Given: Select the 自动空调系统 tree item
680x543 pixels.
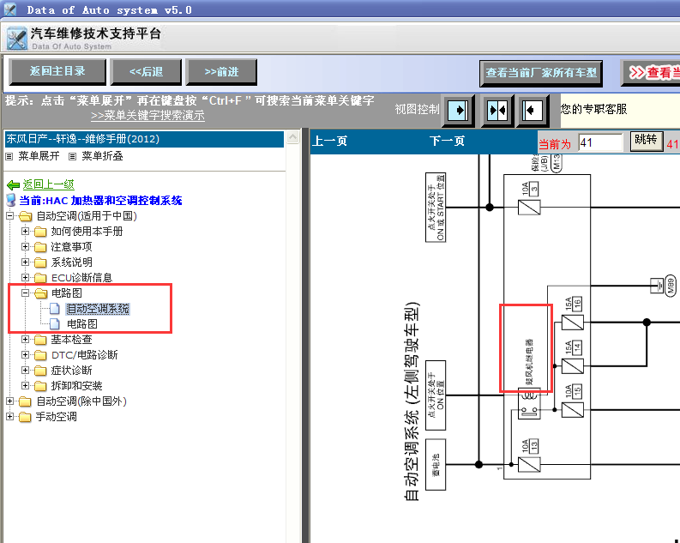Looking at the screenshot, I should [98, 308].
